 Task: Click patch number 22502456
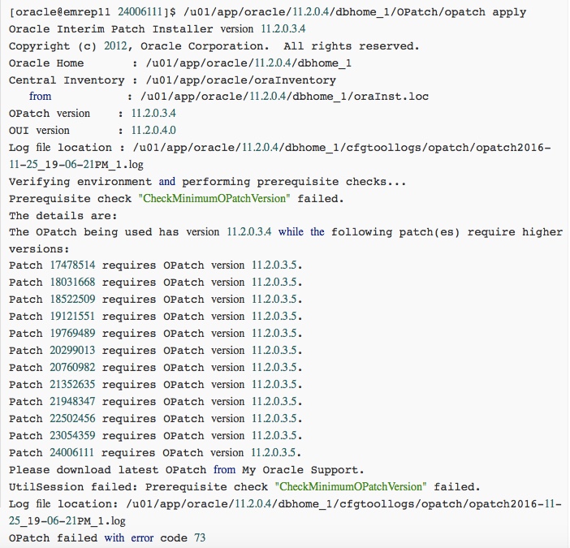[x=72, y=419]
